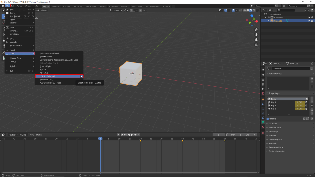Switch to the Animation workspace tab

(x=113, y=6)
